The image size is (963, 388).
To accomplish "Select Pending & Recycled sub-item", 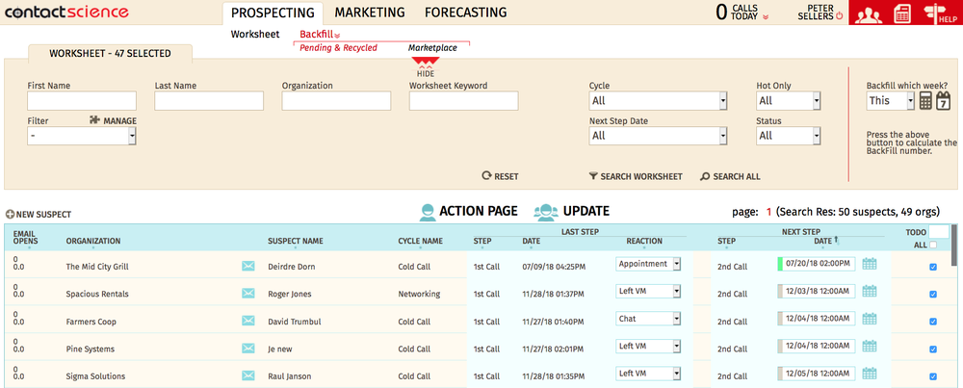I will 338,48.
